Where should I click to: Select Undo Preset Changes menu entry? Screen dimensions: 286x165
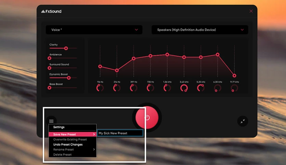(x=73, y=145)
